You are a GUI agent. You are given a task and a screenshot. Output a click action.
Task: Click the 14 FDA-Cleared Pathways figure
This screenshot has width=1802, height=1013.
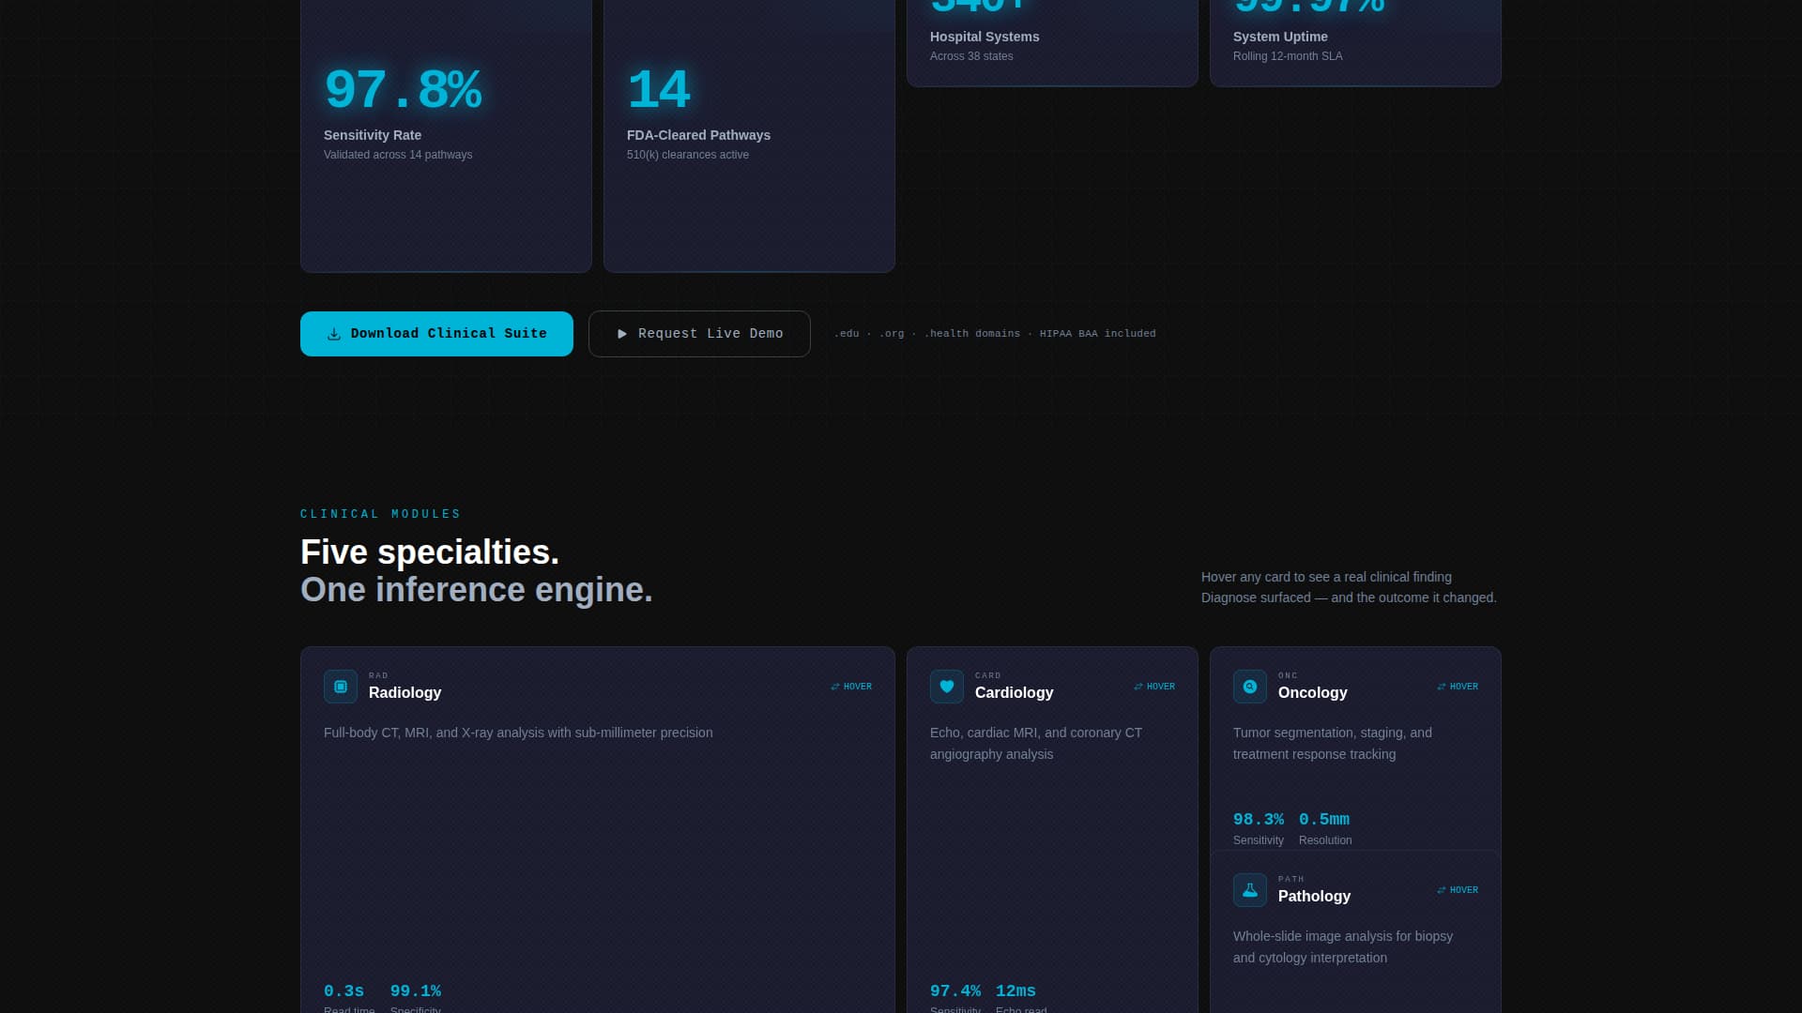pyautogui.click(x=659, y=90)
